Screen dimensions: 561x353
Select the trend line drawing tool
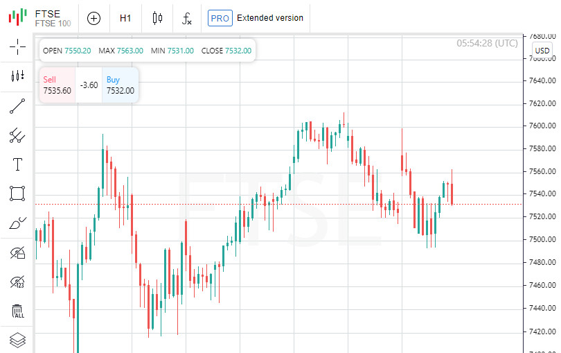(17, 106)
